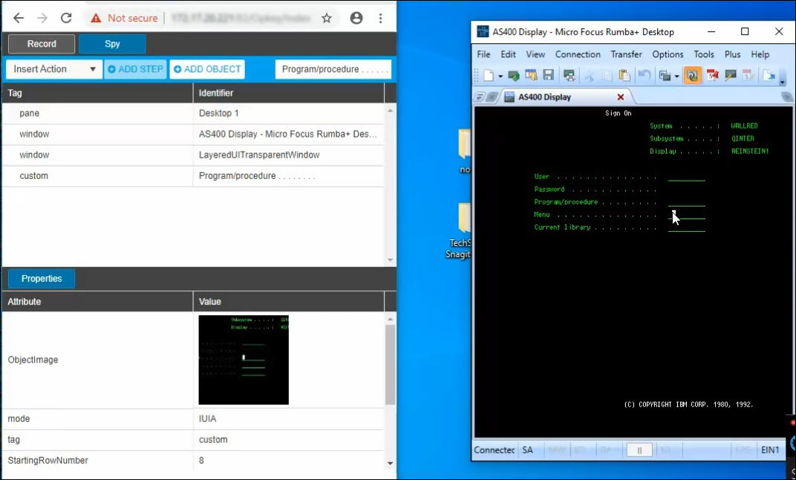Click the tab list icon left of AS400 Display tab
The width and height of the screenshot is (796, 480).
click(478, 97)
